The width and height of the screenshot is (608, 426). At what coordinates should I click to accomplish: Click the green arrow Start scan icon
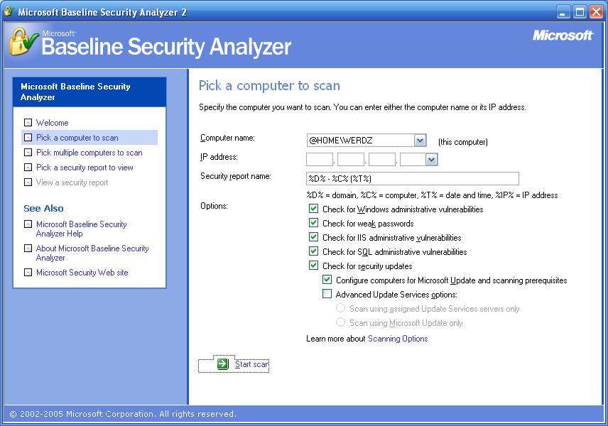(x=222, y=364)
